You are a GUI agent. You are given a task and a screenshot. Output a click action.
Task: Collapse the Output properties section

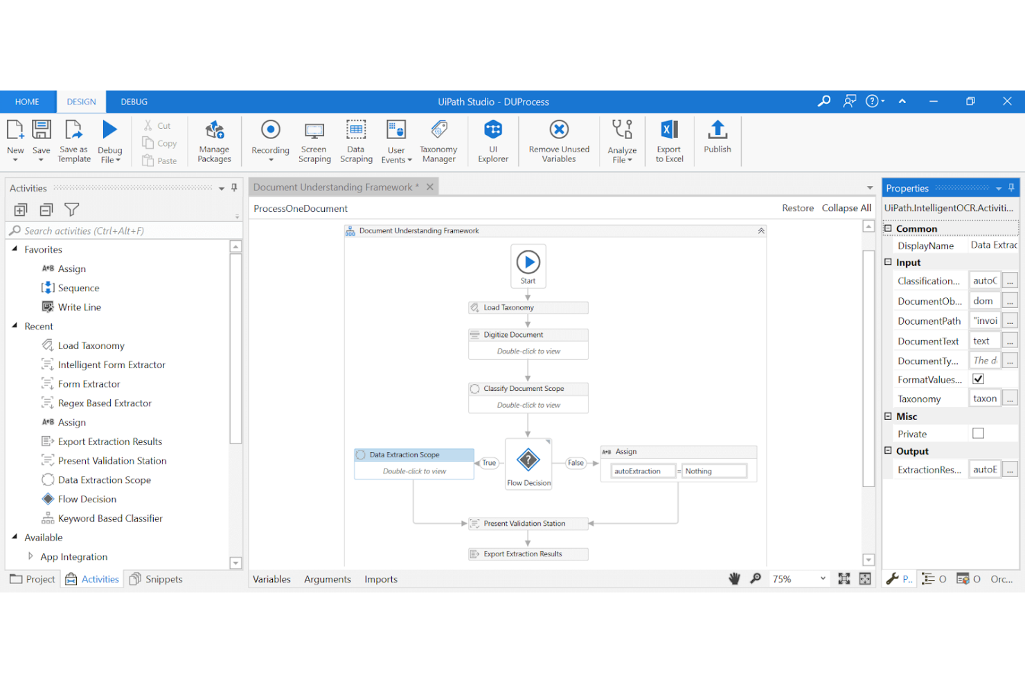pos(888,450)
